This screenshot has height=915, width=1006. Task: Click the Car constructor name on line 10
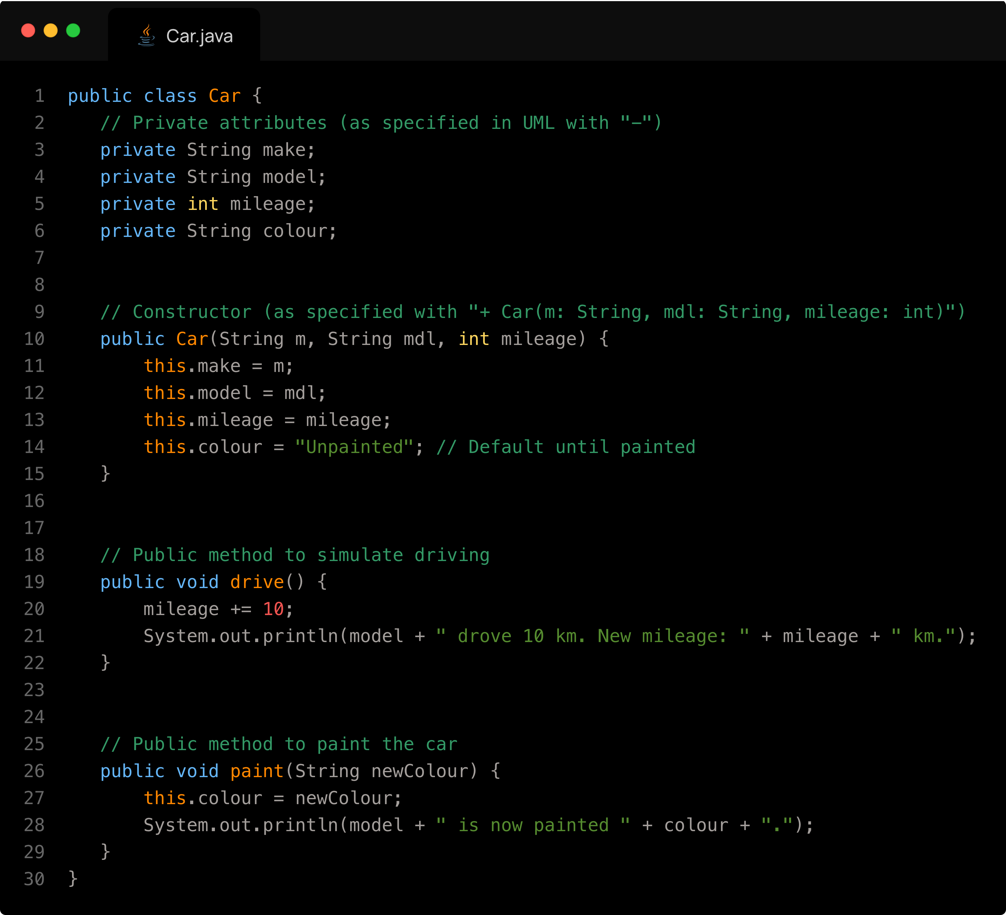[x=192, y=339]
